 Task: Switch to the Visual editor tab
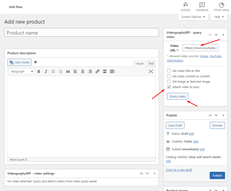tap(140, 64)
